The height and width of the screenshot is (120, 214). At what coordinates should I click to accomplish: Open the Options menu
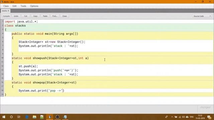[x=34, y=6]
